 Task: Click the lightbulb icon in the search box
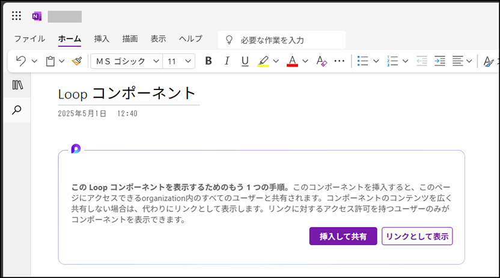[x=229, y=40]
